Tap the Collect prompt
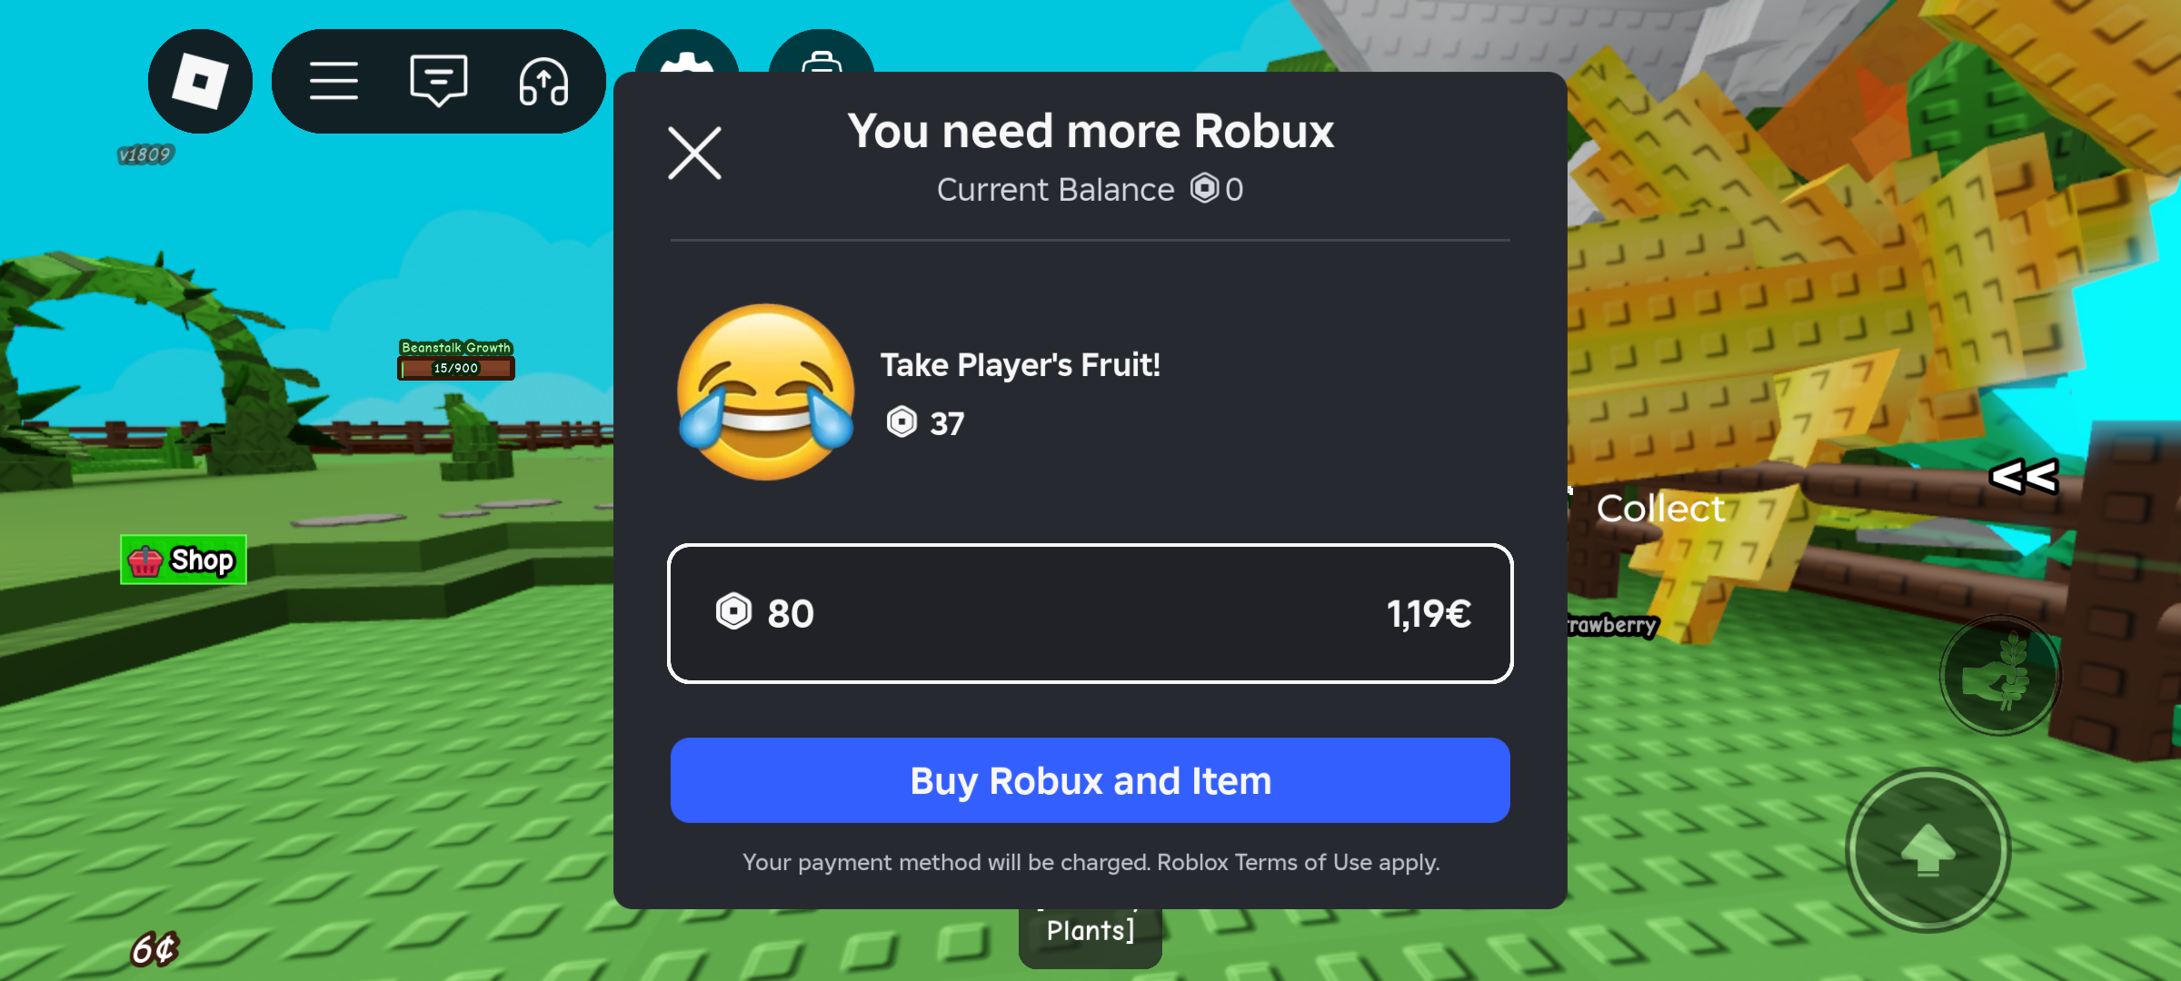 [x=1660, y=509]
